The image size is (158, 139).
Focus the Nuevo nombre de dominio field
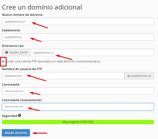(78, 22)
